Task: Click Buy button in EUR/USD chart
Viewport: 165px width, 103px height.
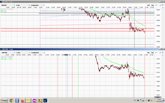Action: (153, 5)
